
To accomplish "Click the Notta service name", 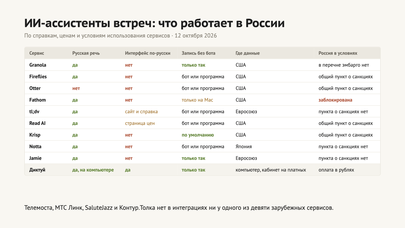I will [x=35, y=146].
